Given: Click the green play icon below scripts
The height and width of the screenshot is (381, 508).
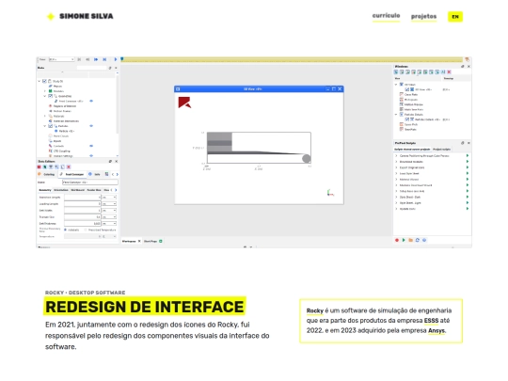Looking at the screenshot, I should [404, 240].
